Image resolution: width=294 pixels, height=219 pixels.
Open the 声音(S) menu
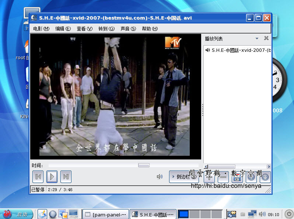click(x=128, y=29)
